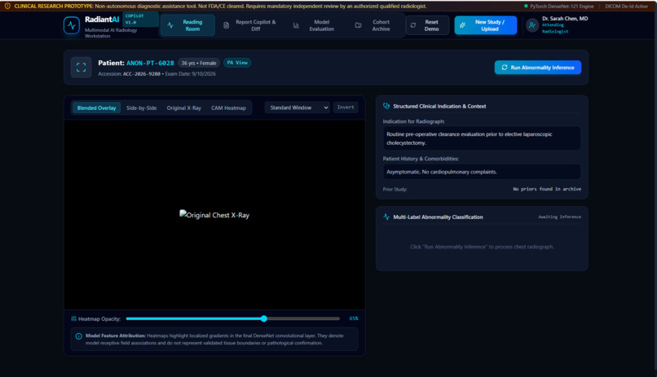Click the Heatmap Opacity bars icon
The width and height of the screenshot is (657, 377).
(73, 319)
